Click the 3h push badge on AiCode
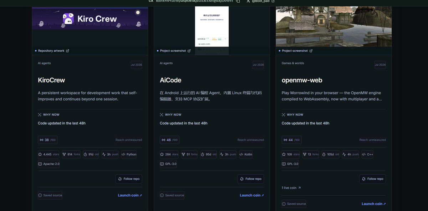This screenshot has height=211, width=428. [228, 154]
